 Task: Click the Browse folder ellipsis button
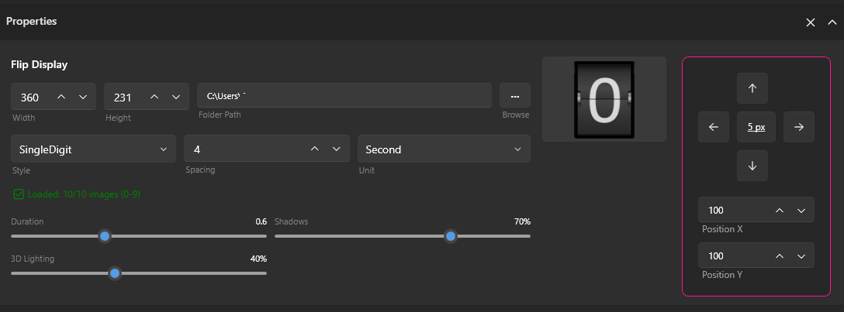514,96
